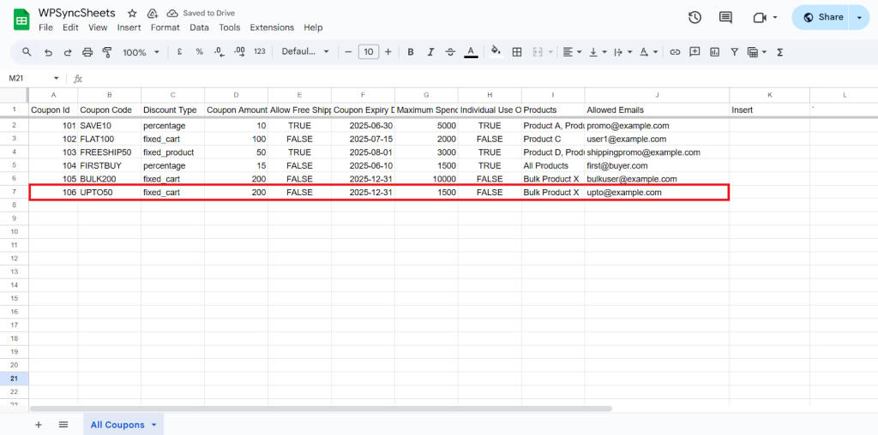Select row 7 header

[x=15, y=193]
